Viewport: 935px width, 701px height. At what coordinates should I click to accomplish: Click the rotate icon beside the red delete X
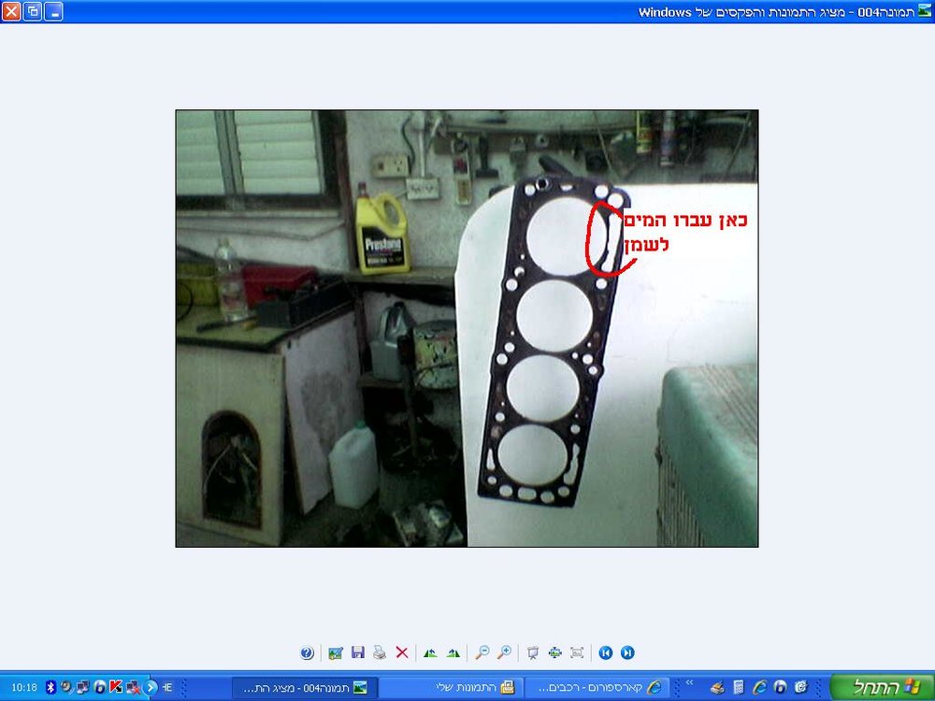pos(430,652)
